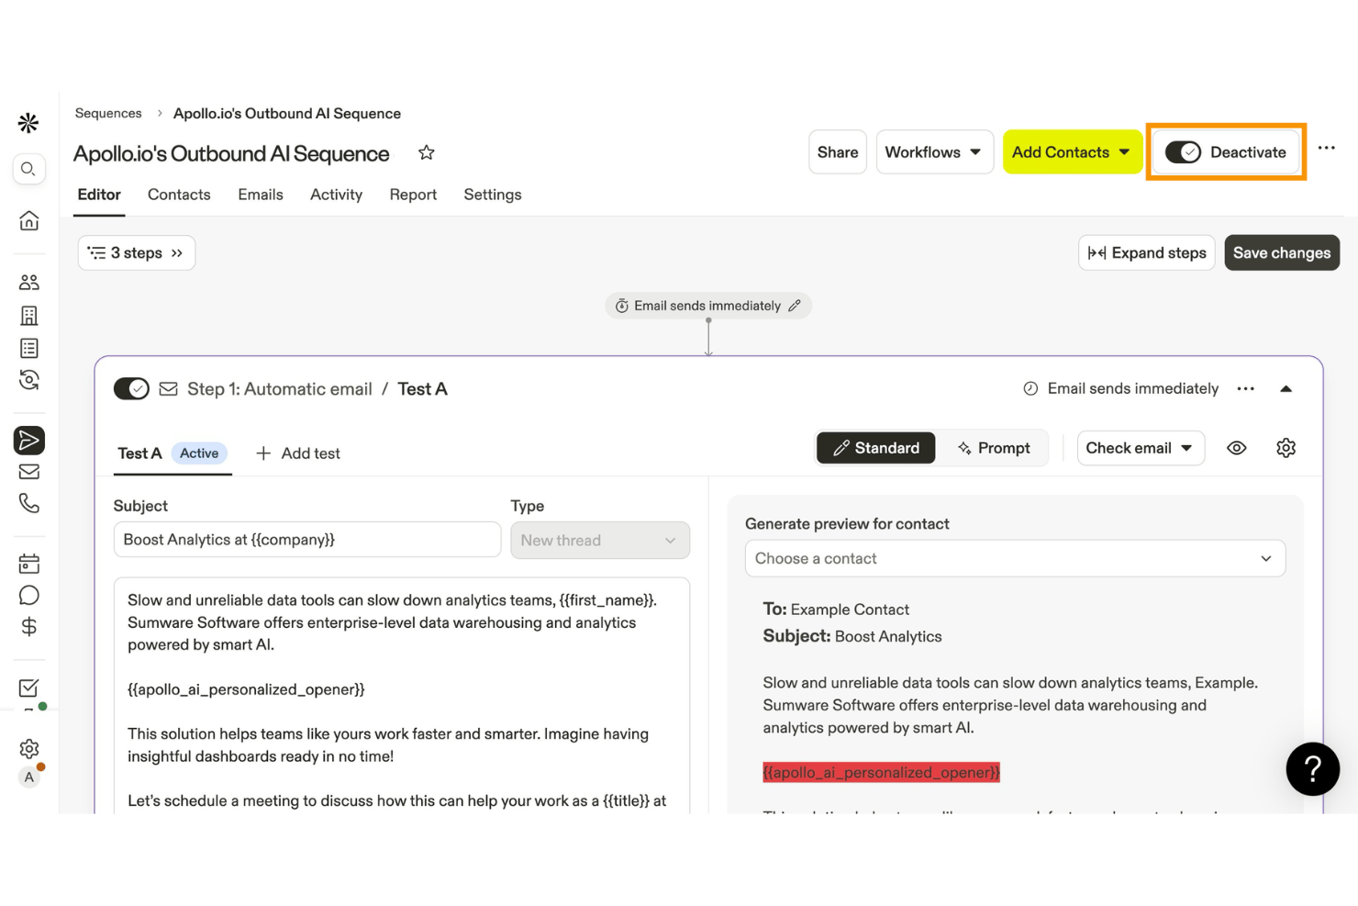Open the sequence Settings tab
1358x906 pixels.
tap(493, 195)
